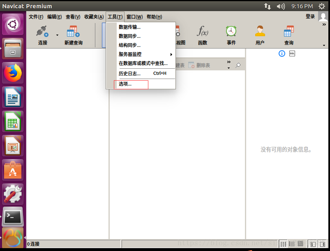Screen dimensions: 330x251
Task: Switch to detail grid view in status bar
Action: coord(300,244)
